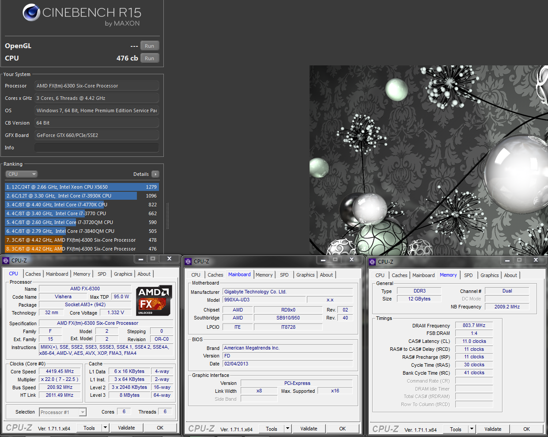Image resolution: width=548 pixels, height=437 pixels.
Task: Click CPU-Z icon in first window title bar
Action: pos(6,261)
